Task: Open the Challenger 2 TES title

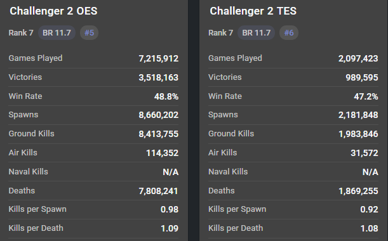Action: pos(253,11)
